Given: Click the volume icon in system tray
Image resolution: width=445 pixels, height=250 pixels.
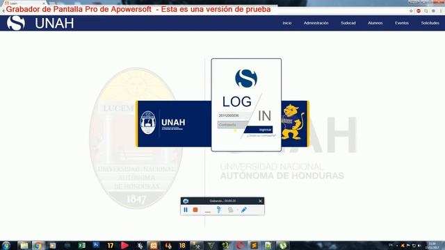Looking at the screenshot, I should tap(419, 245).
